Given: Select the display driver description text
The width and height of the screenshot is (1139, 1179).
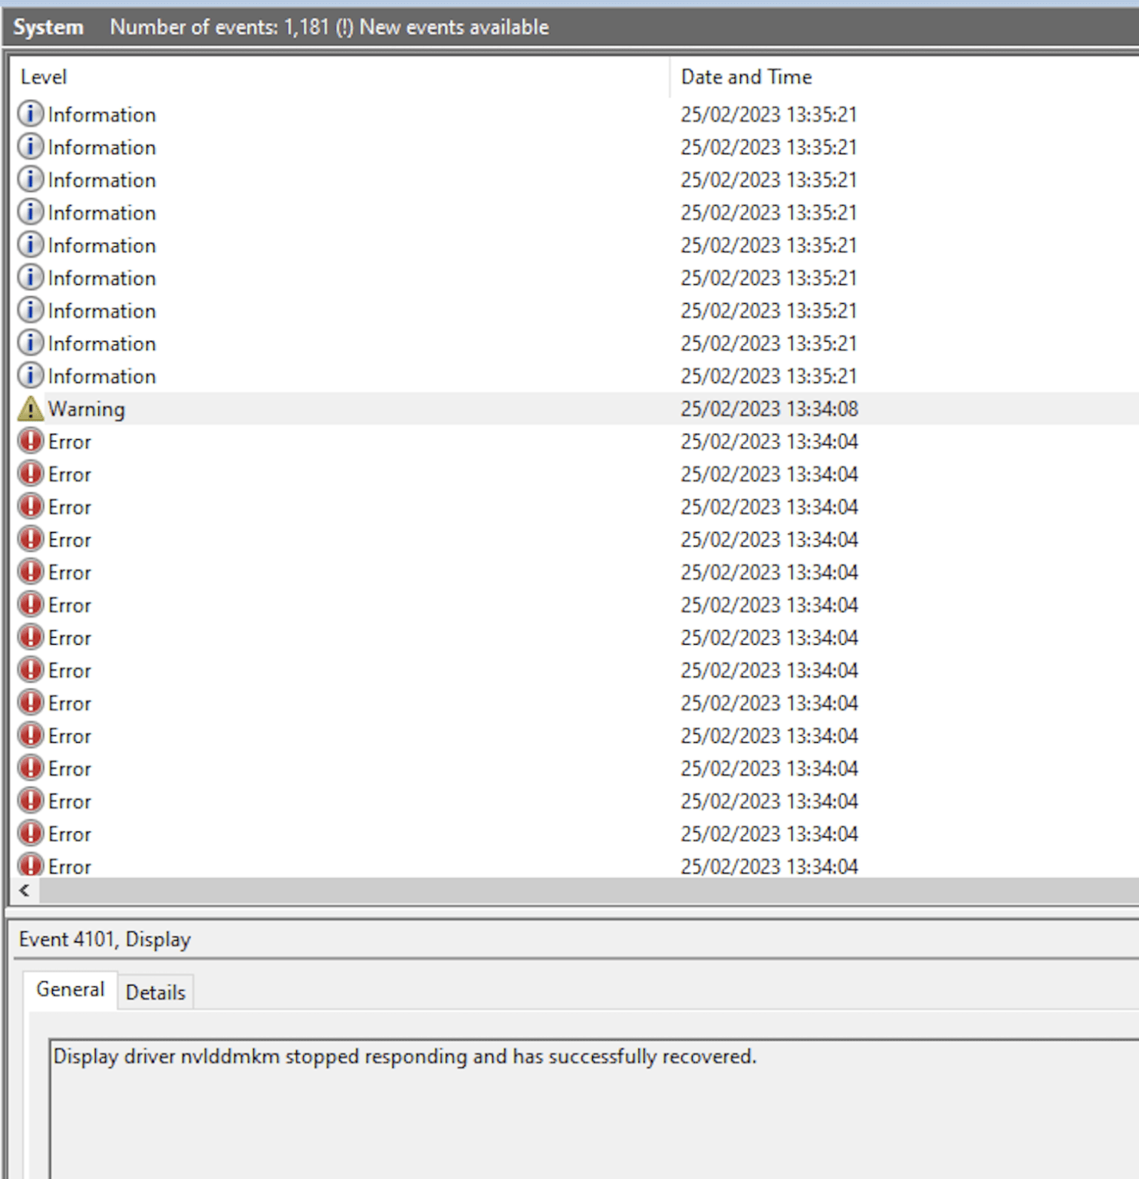Looking at the screenshot, I should 404,1055.
